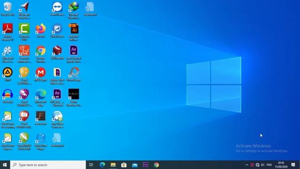Screen dimensions: 300x169
Task: Open the Microsoft Edge desktop shortcut
Action: 41,98
